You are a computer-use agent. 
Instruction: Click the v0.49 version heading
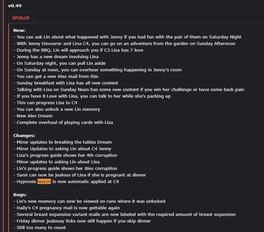click(14, 6)
